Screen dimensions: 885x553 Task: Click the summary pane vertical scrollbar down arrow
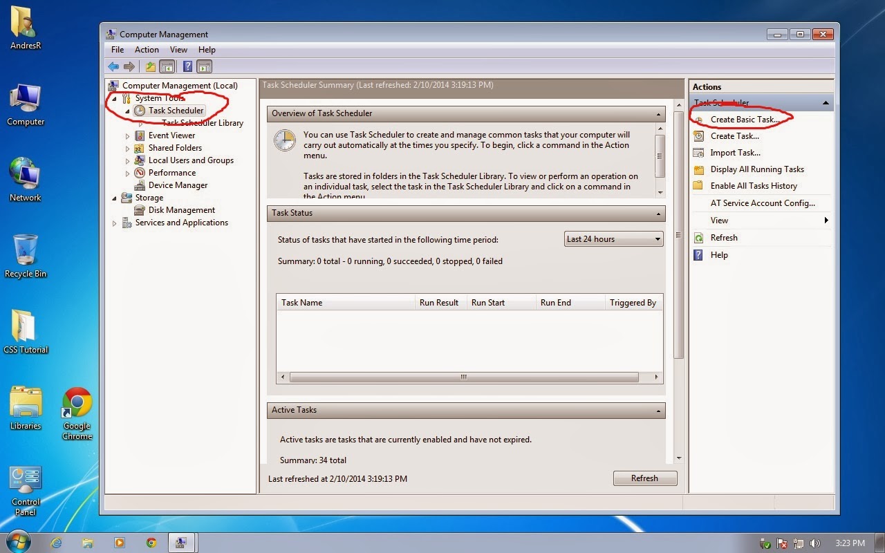click(x=679, y=458)
